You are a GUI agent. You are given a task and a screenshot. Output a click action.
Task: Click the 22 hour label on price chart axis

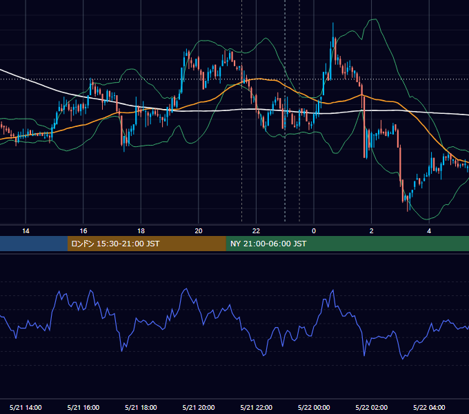click(256, 231)
